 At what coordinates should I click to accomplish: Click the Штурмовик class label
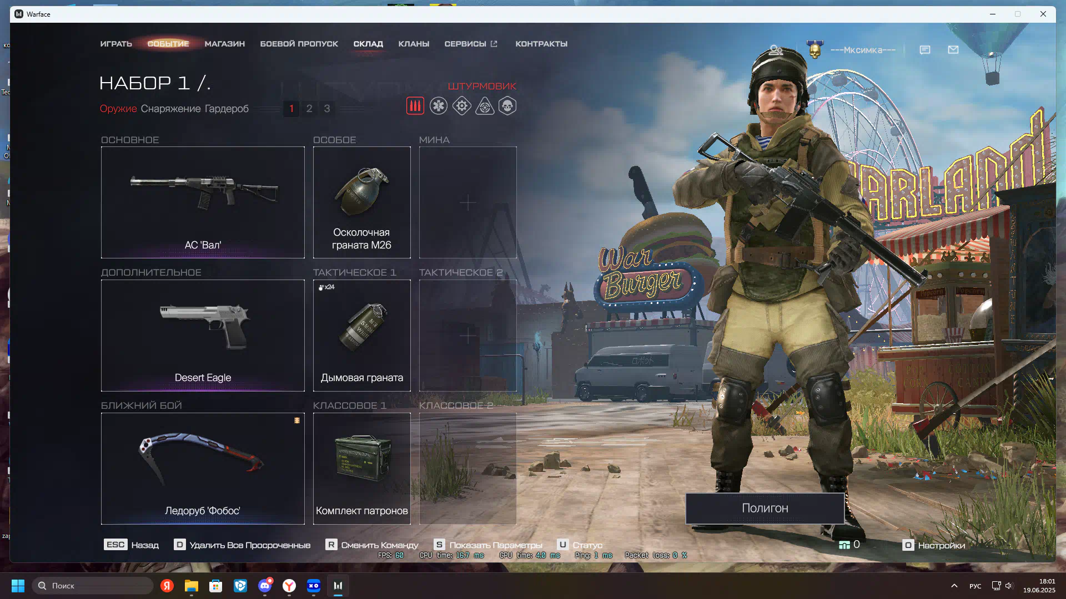(482, 86)
